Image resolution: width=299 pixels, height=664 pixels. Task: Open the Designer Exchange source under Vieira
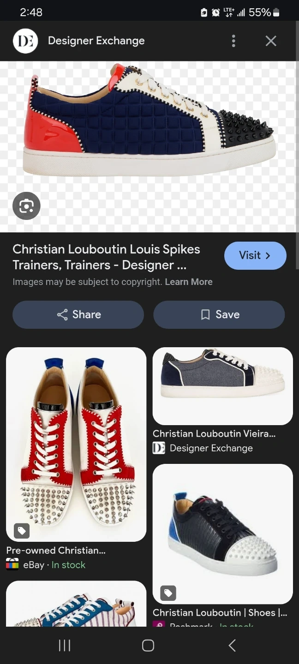211,448
